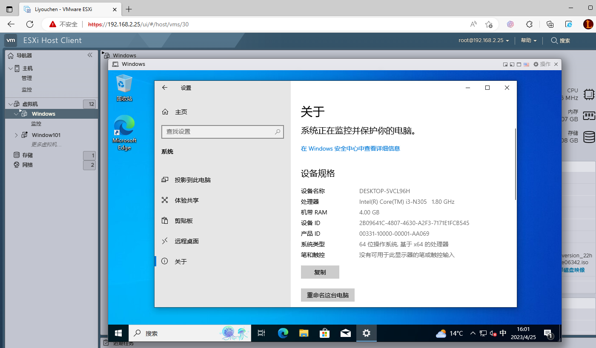Screen dimensions: 596x348
Task: Open the 网络 network icon in navigator
Action: click(x=17, y=165)
